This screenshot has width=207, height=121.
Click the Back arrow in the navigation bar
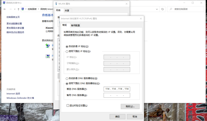pyautogui.click(x=5, y=9)
